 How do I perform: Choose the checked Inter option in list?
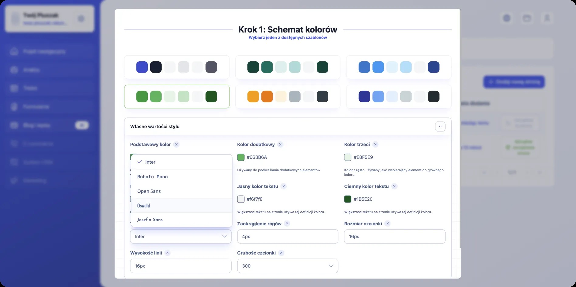[182, 162]
